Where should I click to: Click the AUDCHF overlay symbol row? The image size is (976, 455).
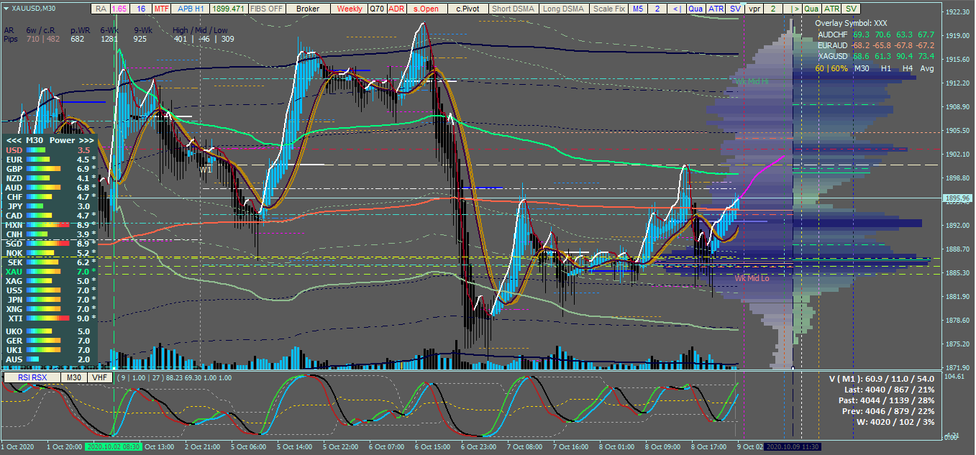click(876, 35)
